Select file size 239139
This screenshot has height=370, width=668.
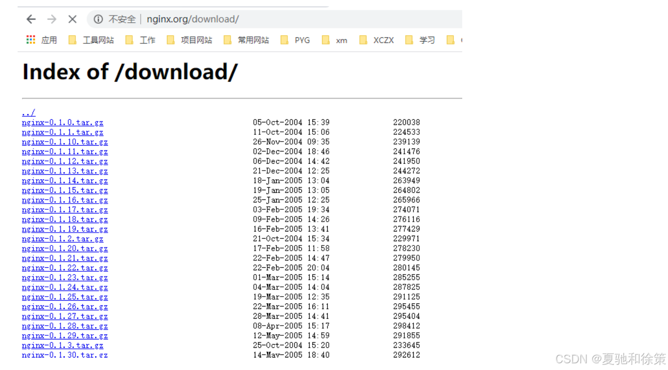tap(406, 142)
